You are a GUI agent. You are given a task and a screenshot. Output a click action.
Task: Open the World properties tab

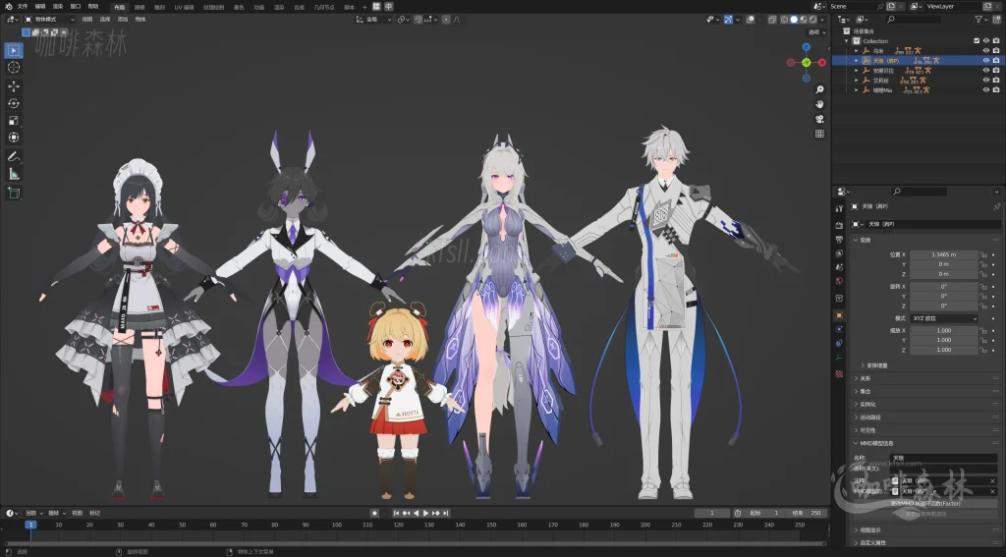click(x=839, y=281)
